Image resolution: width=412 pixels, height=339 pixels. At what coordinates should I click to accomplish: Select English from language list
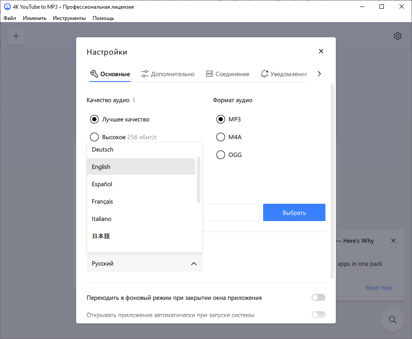[141, 166]
